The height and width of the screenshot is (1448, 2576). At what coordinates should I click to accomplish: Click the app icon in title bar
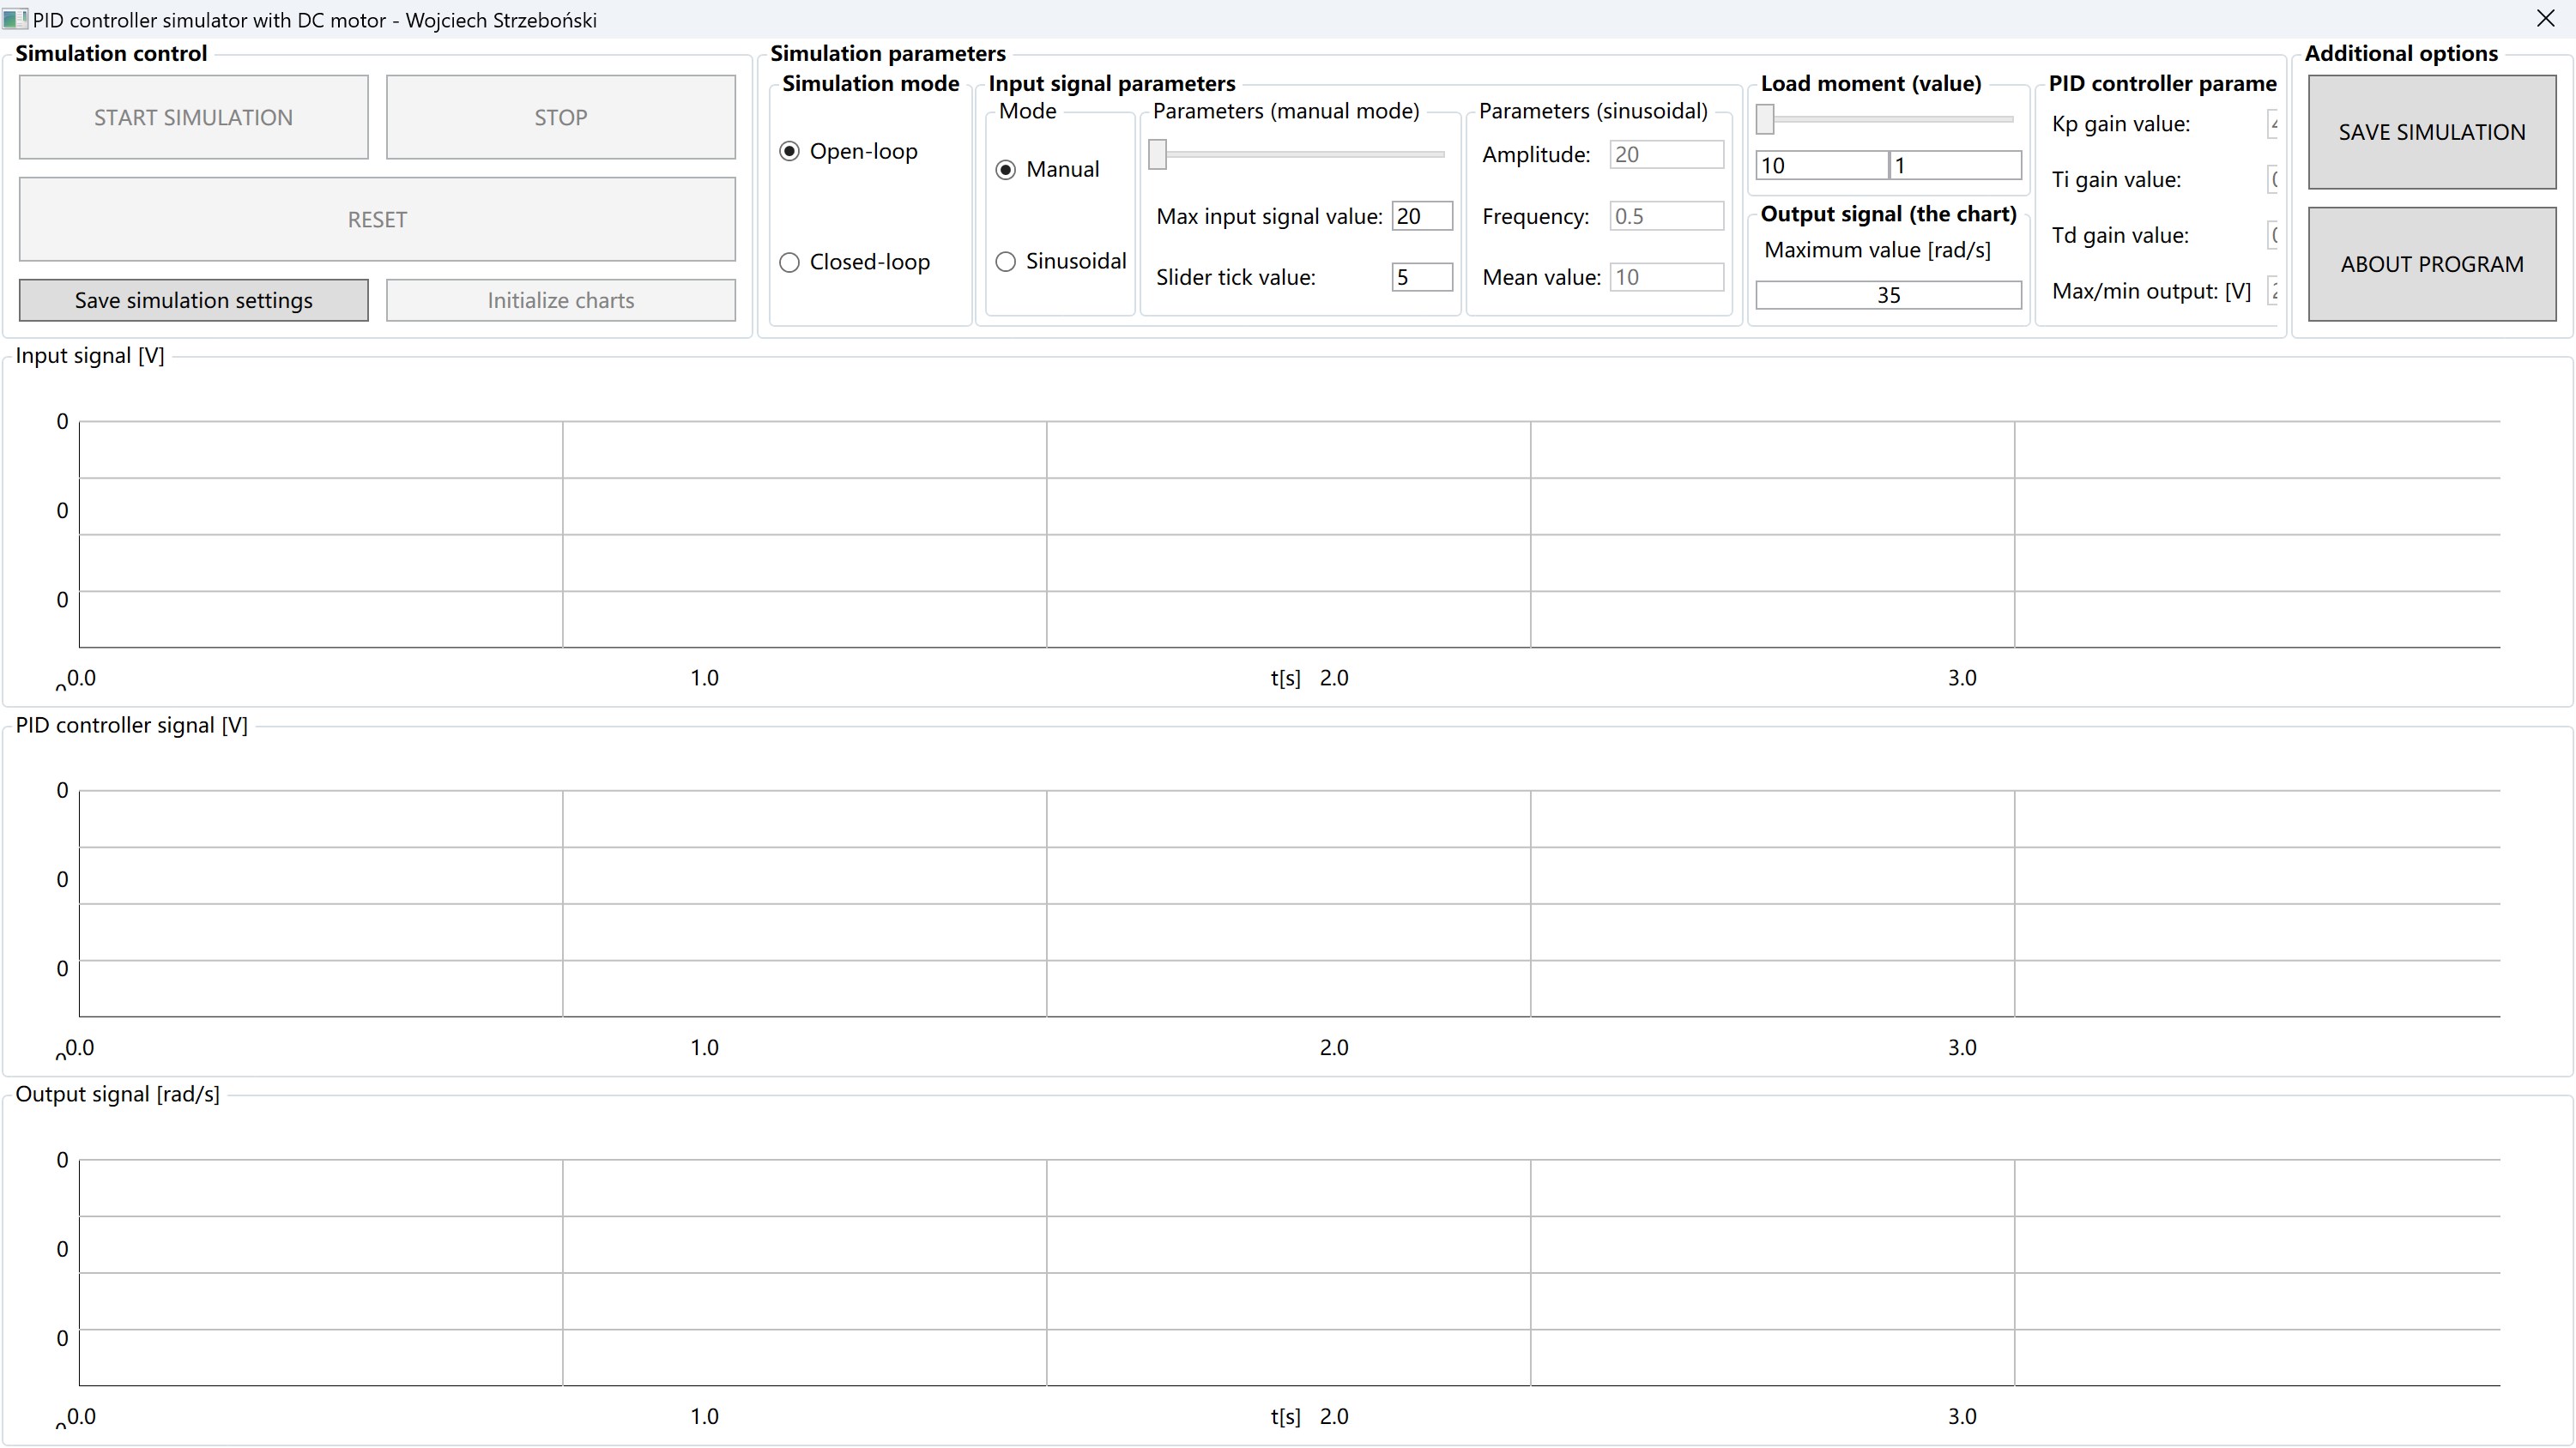pyautogui.click(x=15, y=19)
